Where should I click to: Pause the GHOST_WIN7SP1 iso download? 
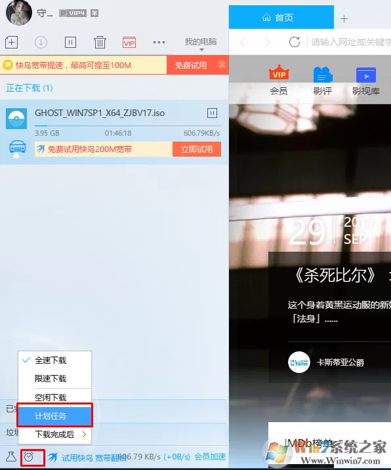(212, 113)
